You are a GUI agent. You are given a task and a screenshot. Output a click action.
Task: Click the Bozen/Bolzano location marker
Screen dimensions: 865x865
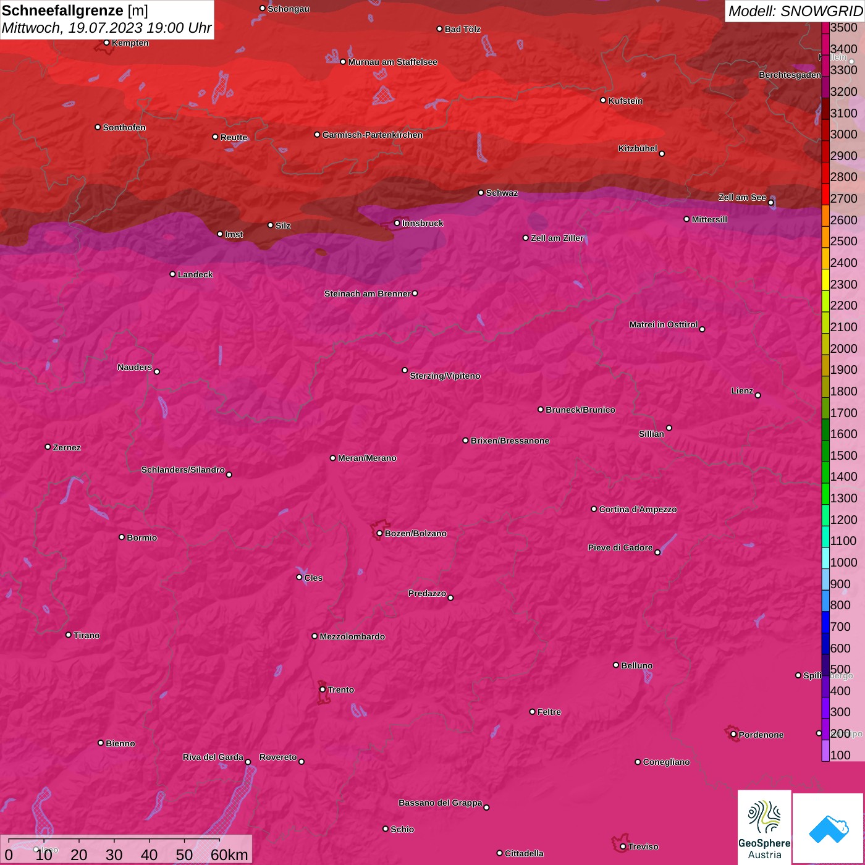point(379,533)
